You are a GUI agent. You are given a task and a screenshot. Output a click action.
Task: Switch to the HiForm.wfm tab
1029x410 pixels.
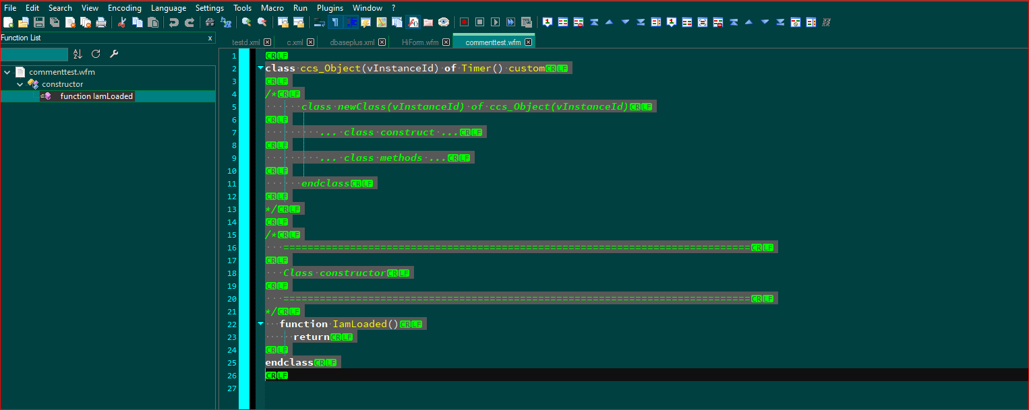(x=420, y=42)
